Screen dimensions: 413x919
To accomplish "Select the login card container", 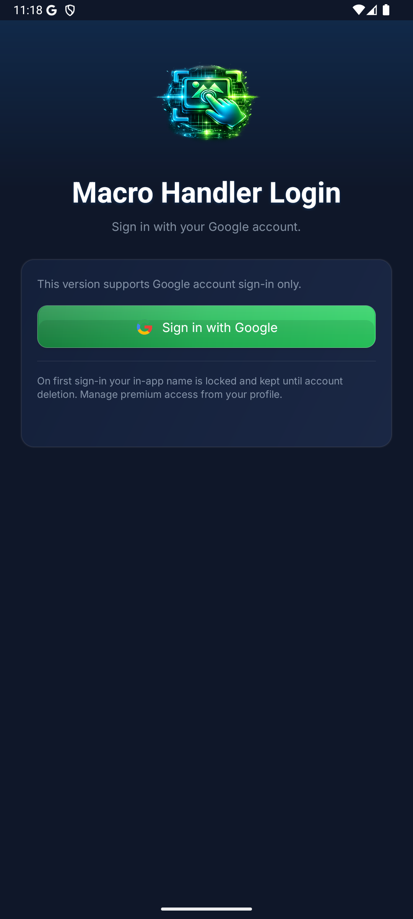I will (206, 353).
